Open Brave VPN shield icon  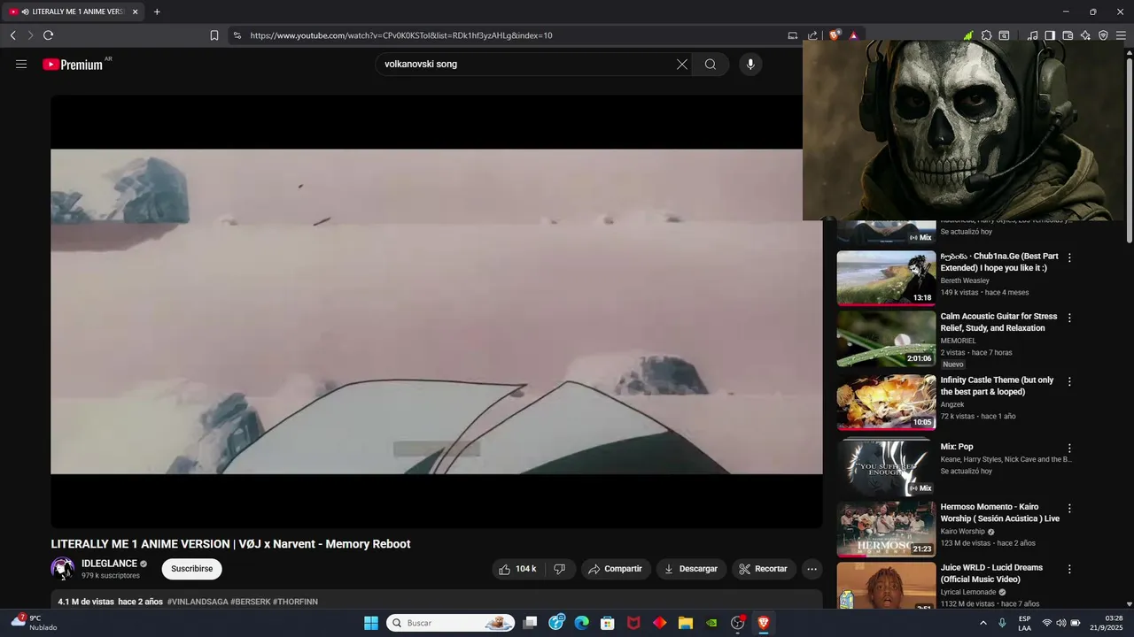click(x=1103, y=35)
